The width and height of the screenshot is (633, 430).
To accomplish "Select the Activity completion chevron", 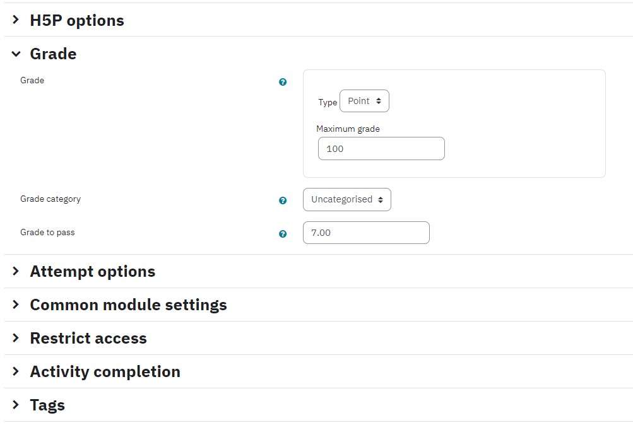I will click(x=16, y=371).
